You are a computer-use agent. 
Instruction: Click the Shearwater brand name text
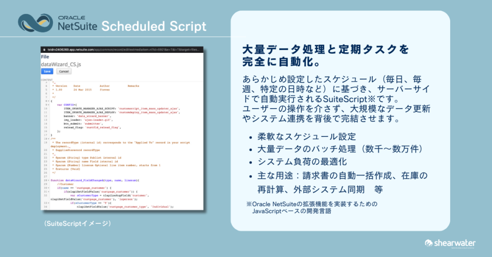(455, 243)
